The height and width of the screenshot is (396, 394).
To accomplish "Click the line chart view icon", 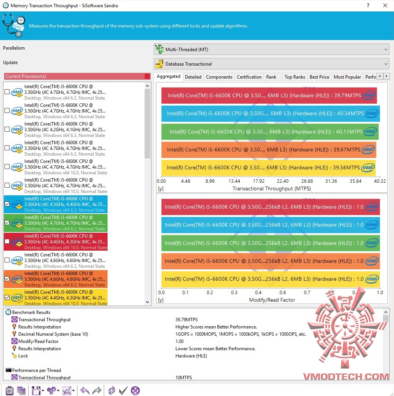I will point(67,390).
